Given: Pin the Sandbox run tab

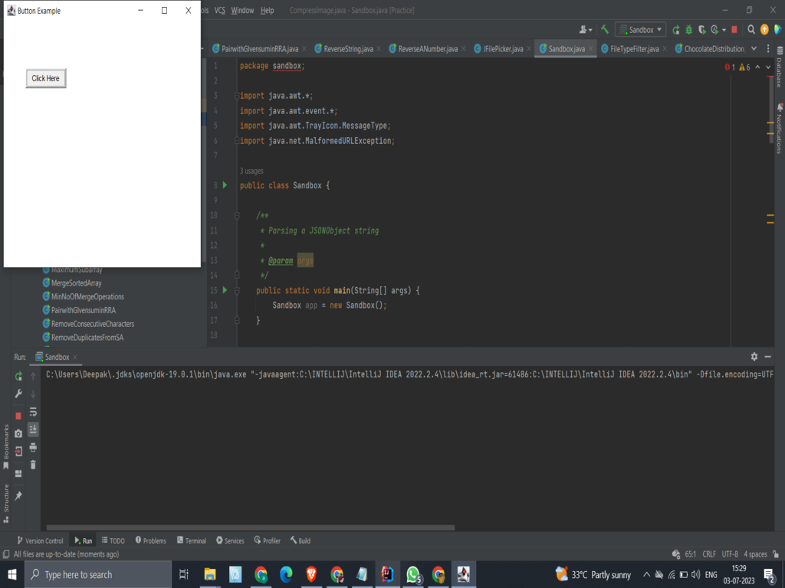Looking at the screenshot, I should click(18, 495).
